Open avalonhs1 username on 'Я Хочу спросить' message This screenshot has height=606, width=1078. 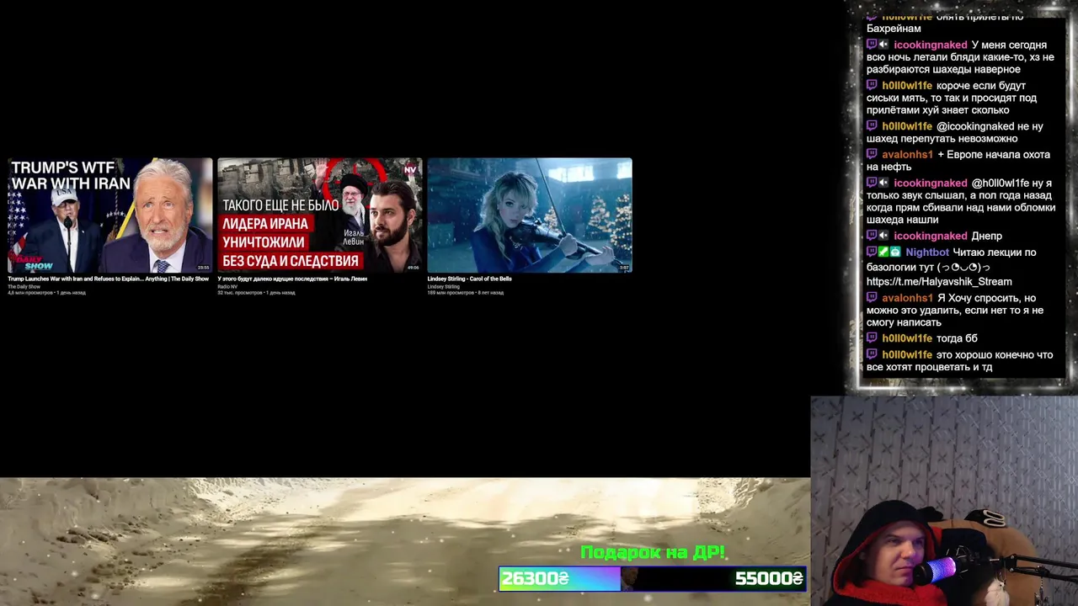[x=907, y=298]
